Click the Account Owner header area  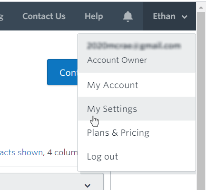137,53
